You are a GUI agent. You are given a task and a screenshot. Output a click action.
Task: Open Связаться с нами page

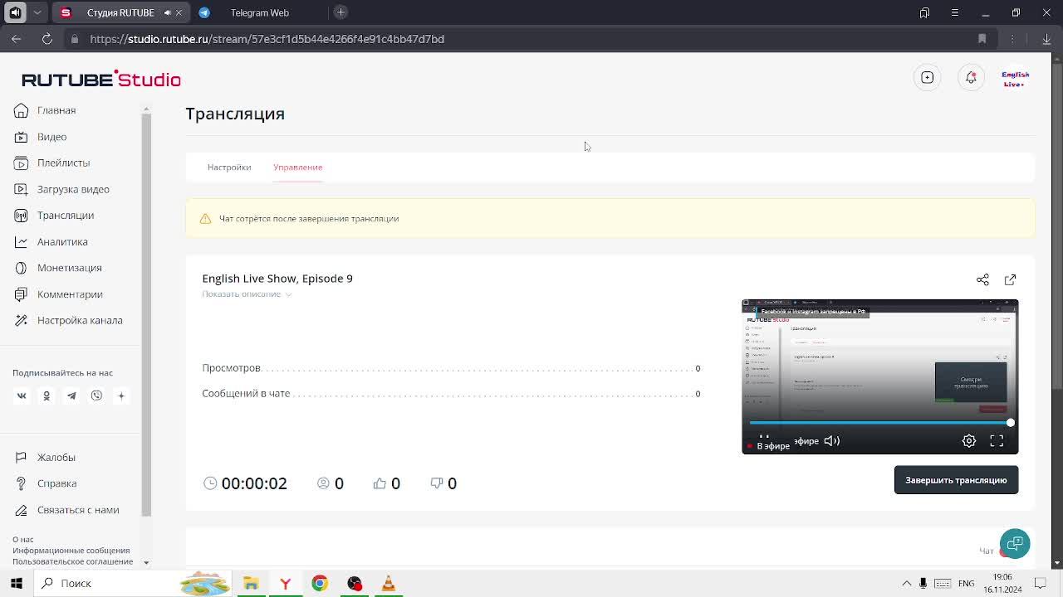(78, 510)
